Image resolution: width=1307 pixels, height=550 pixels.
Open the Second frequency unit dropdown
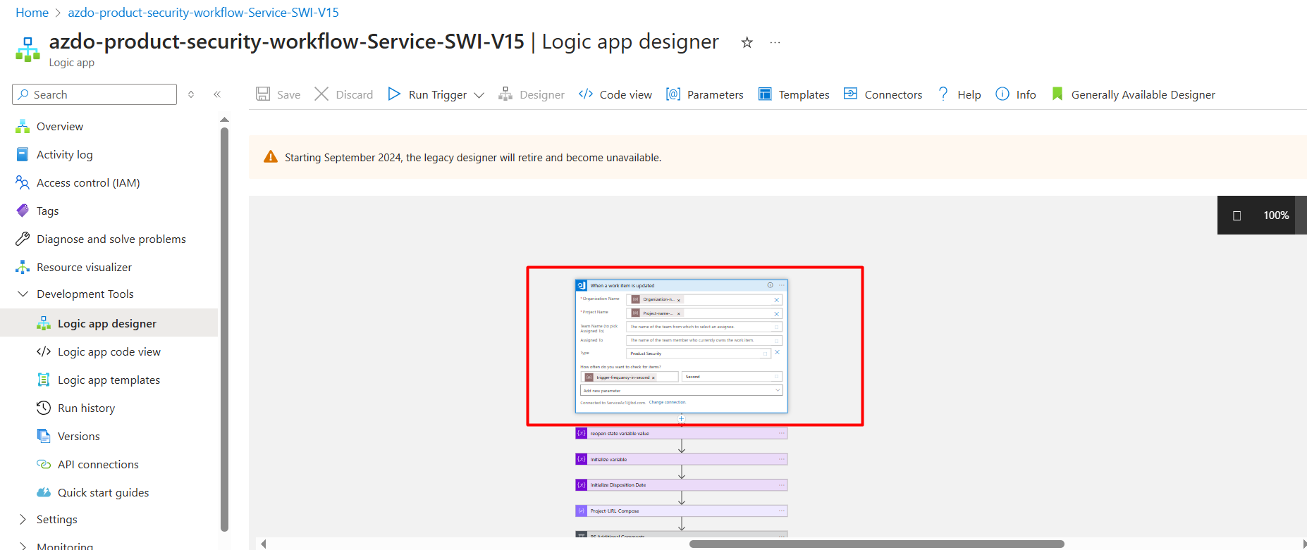(777, 377)
